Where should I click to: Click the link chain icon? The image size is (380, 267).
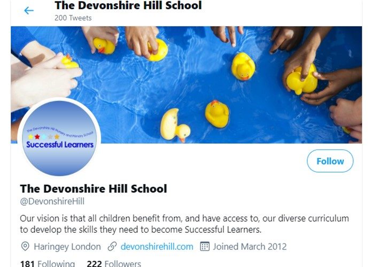coord(112,246)
